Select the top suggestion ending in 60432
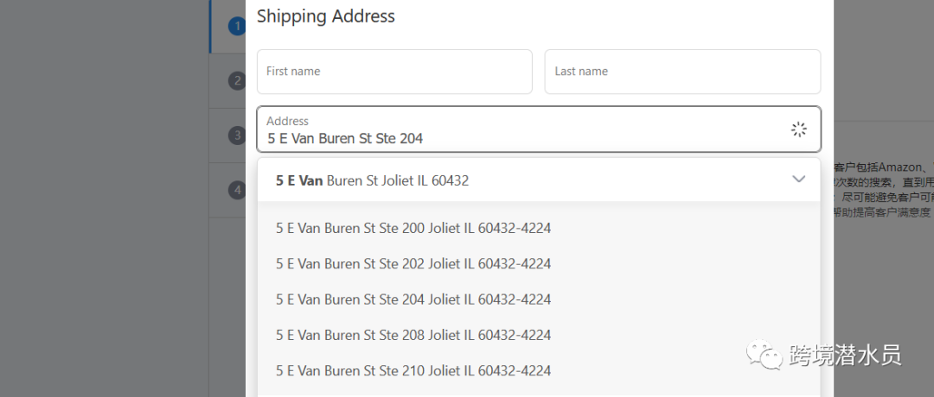Viewport: 934px width, 397px height. tap(372, 180)
